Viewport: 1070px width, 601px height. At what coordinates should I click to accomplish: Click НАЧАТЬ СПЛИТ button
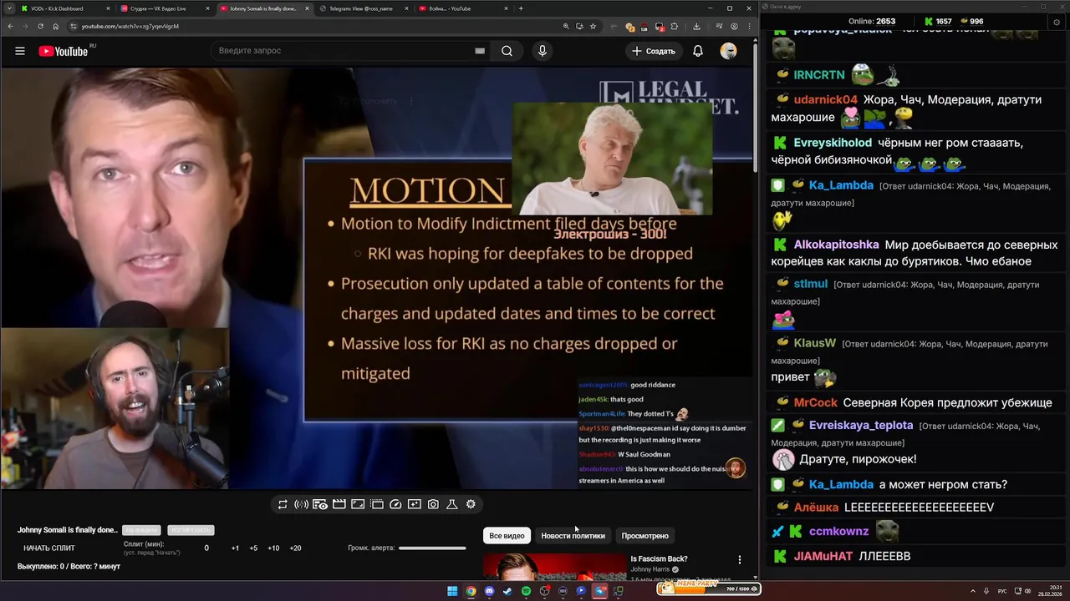coord(49,548)
